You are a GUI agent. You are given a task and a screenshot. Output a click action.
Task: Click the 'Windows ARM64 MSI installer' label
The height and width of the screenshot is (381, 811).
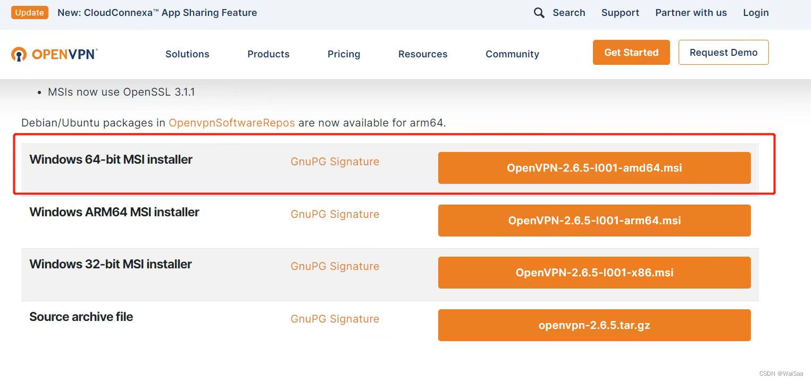pos(114,212)
